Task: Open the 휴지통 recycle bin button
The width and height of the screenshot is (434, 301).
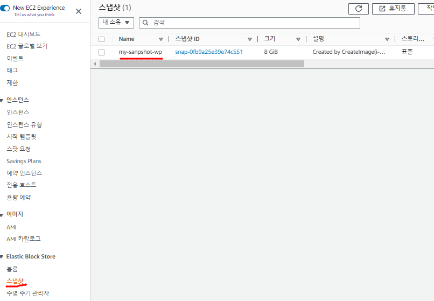Action: pos(393,9)
